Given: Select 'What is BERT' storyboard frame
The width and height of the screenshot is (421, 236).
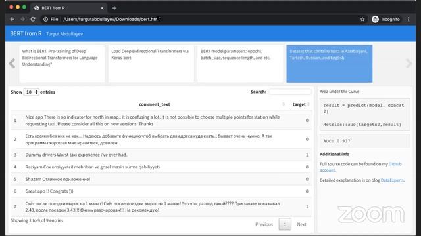Looking at the screenshot, I should coord(62,64).
